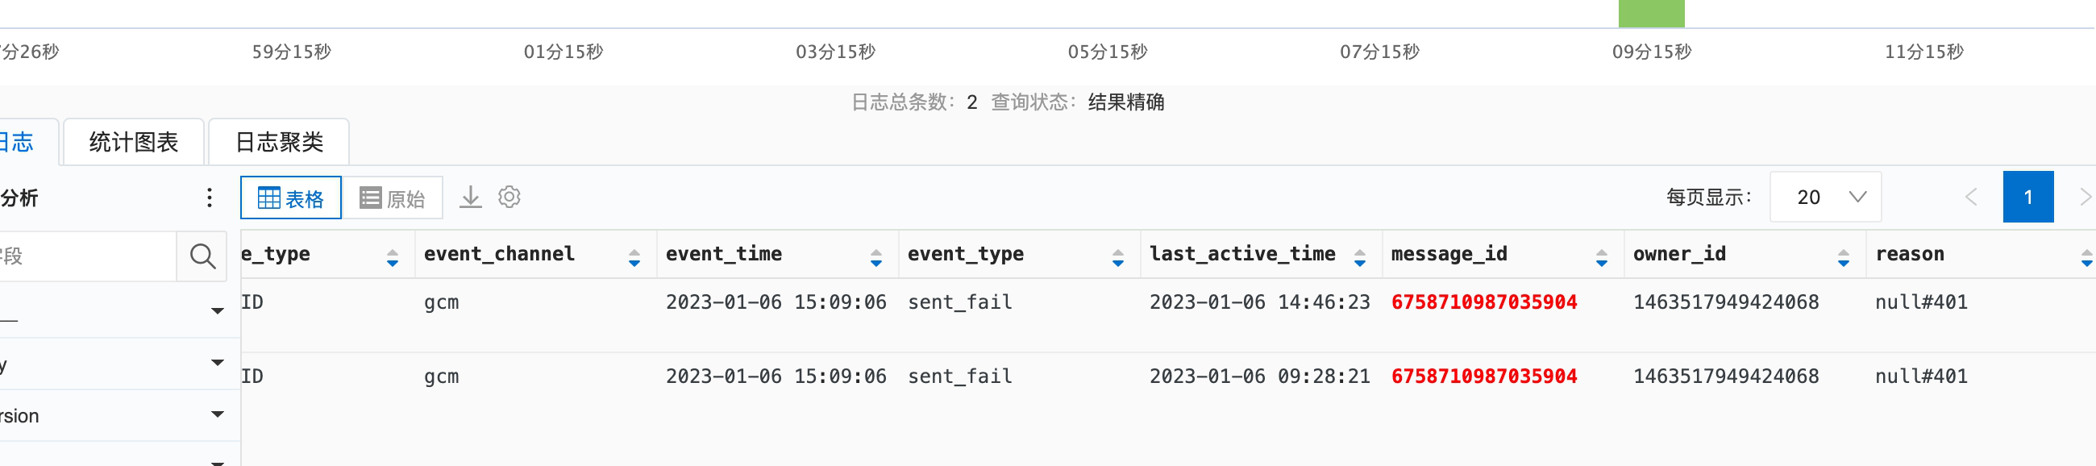This screenshot has width=2096, height=466.
Task: Click the field search magnifier icon
Action: pyautogui.click(x=202, y=256)
